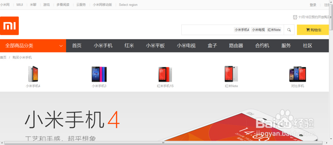Click the 云服务 top link
Screen dimensions: 333x145
tap(81, 5)
